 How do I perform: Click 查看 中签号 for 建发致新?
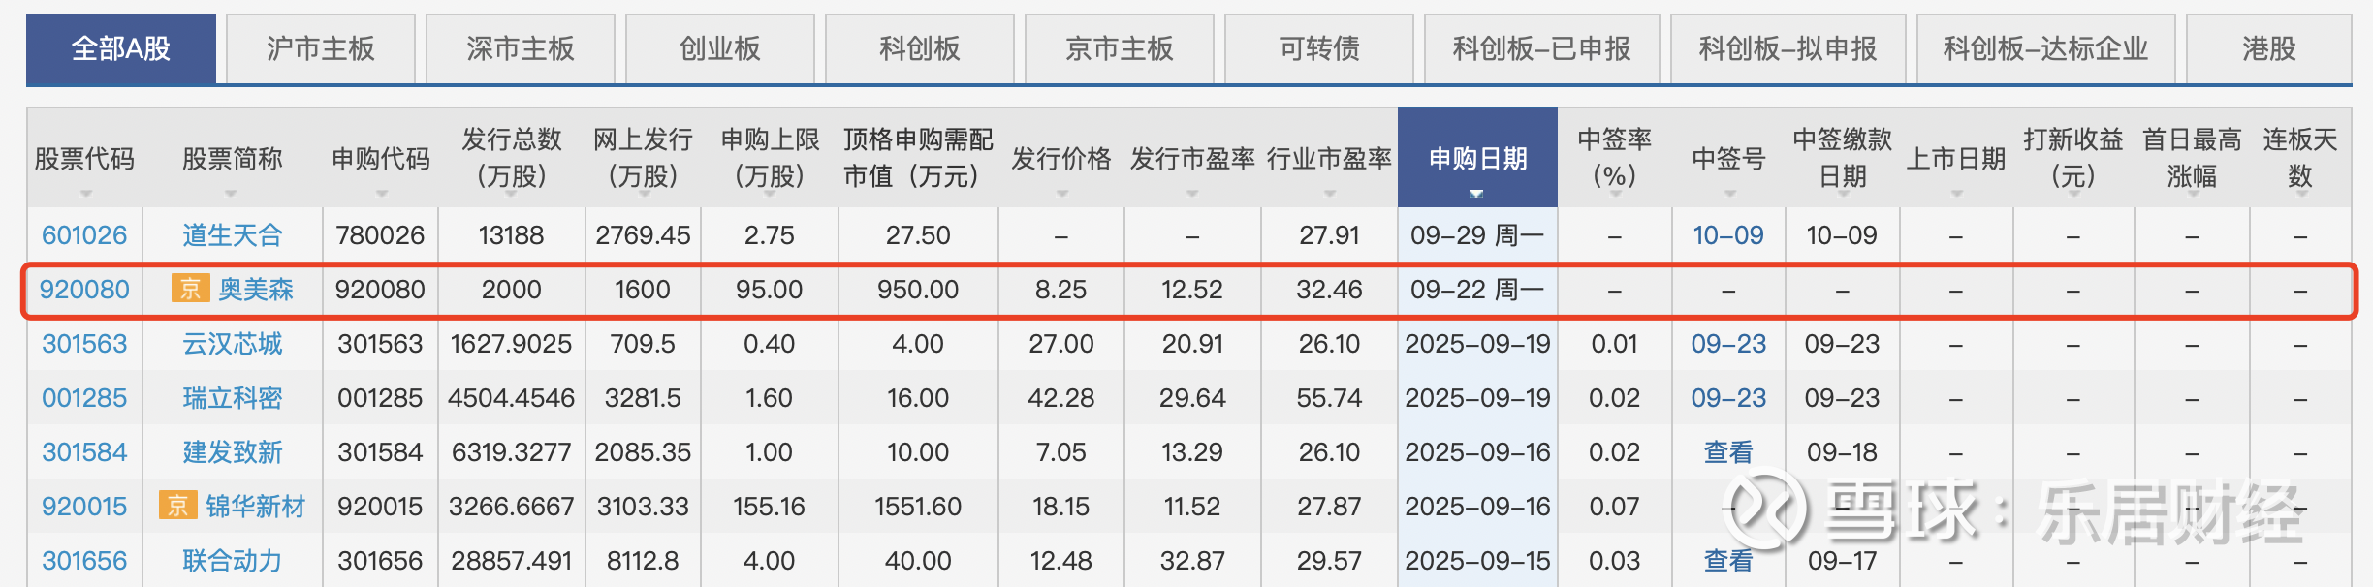[x=1728, y=452]
